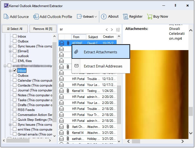This screenshot has width=195, height=148.
Task: Select the Gmail emails folder
Action: (35, 134)
